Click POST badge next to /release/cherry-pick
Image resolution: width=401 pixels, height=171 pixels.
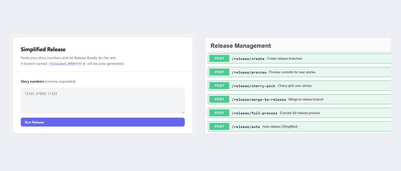click(x=219, y=86)
